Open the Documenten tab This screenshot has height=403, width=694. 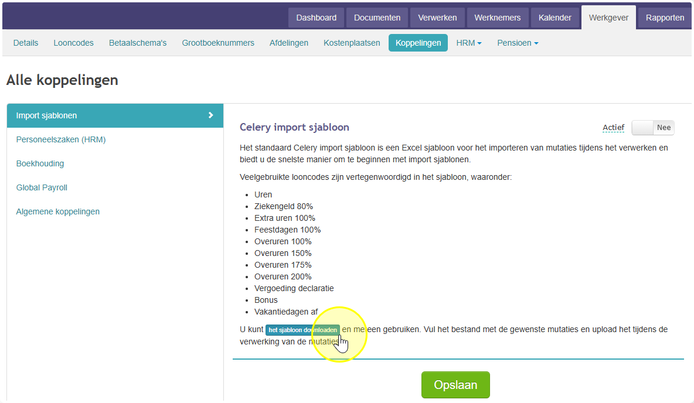click(377, 18)
